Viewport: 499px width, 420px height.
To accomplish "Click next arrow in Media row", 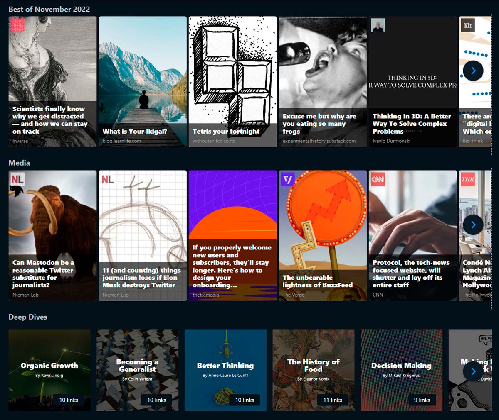I will coord(473,225).
